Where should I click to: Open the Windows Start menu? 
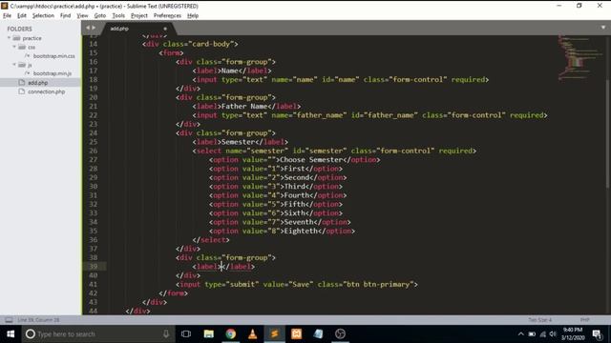click(x=11, y=334)
